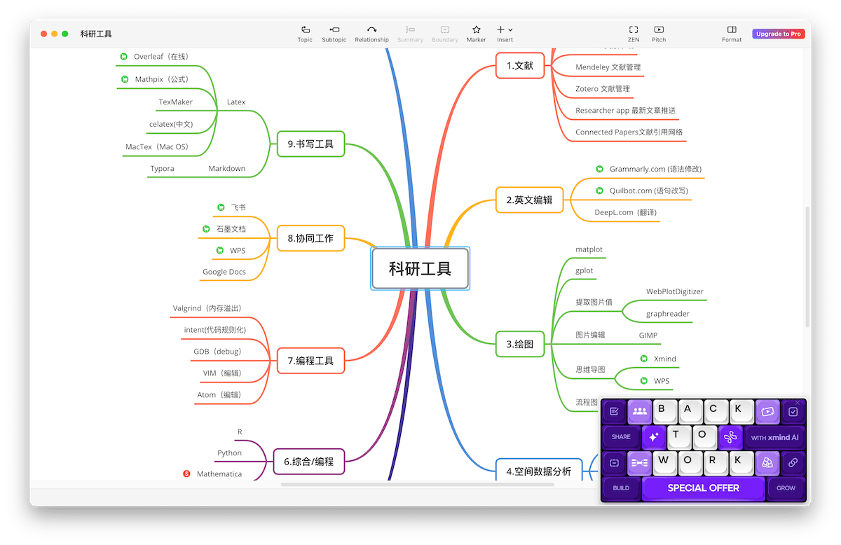Click the mind map structure icon key in ad

(x=639, y=462)
